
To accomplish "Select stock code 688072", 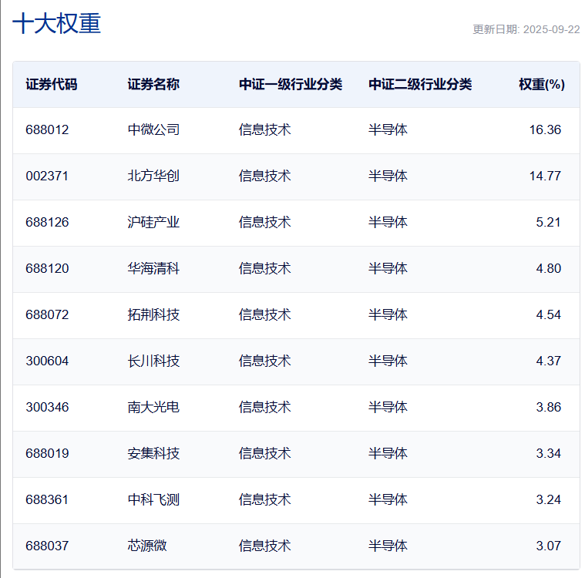I will coord(47,315).
